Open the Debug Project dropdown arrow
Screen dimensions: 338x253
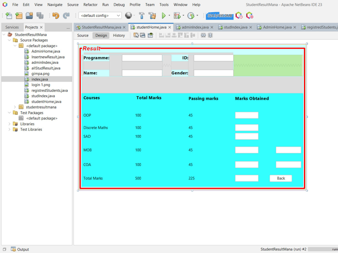184,16
